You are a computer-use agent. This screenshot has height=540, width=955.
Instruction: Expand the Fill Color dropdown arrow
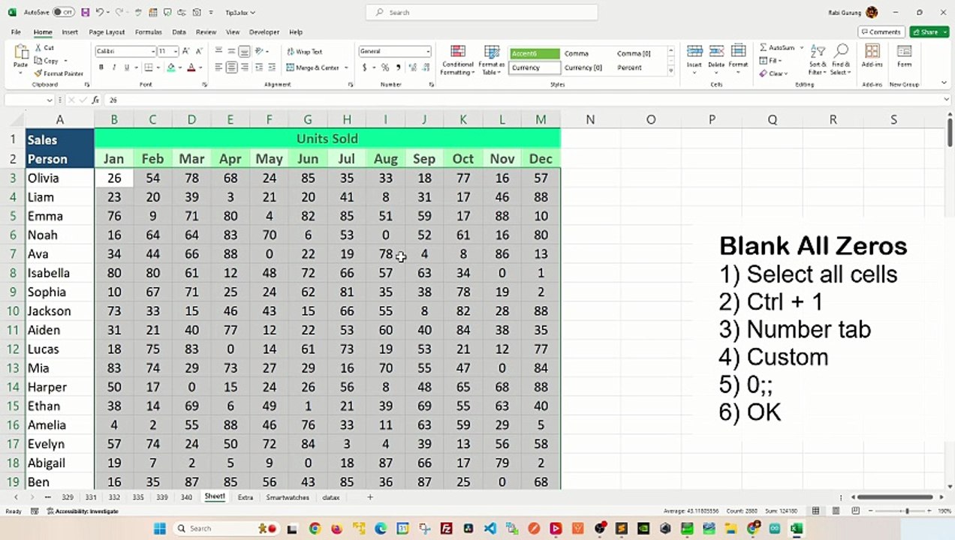click(x=180, y=67)
